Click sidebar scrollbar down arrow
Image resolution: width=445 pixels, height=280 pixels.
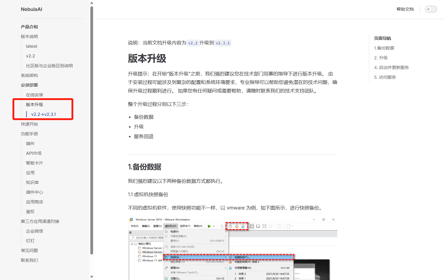click(92, 277)
